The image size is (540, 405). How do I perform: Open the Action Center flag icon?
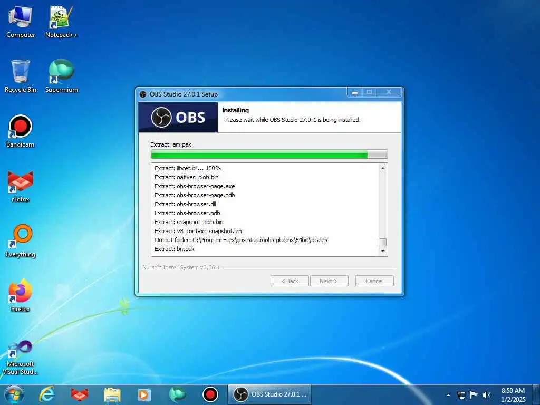tap(474, 395)
